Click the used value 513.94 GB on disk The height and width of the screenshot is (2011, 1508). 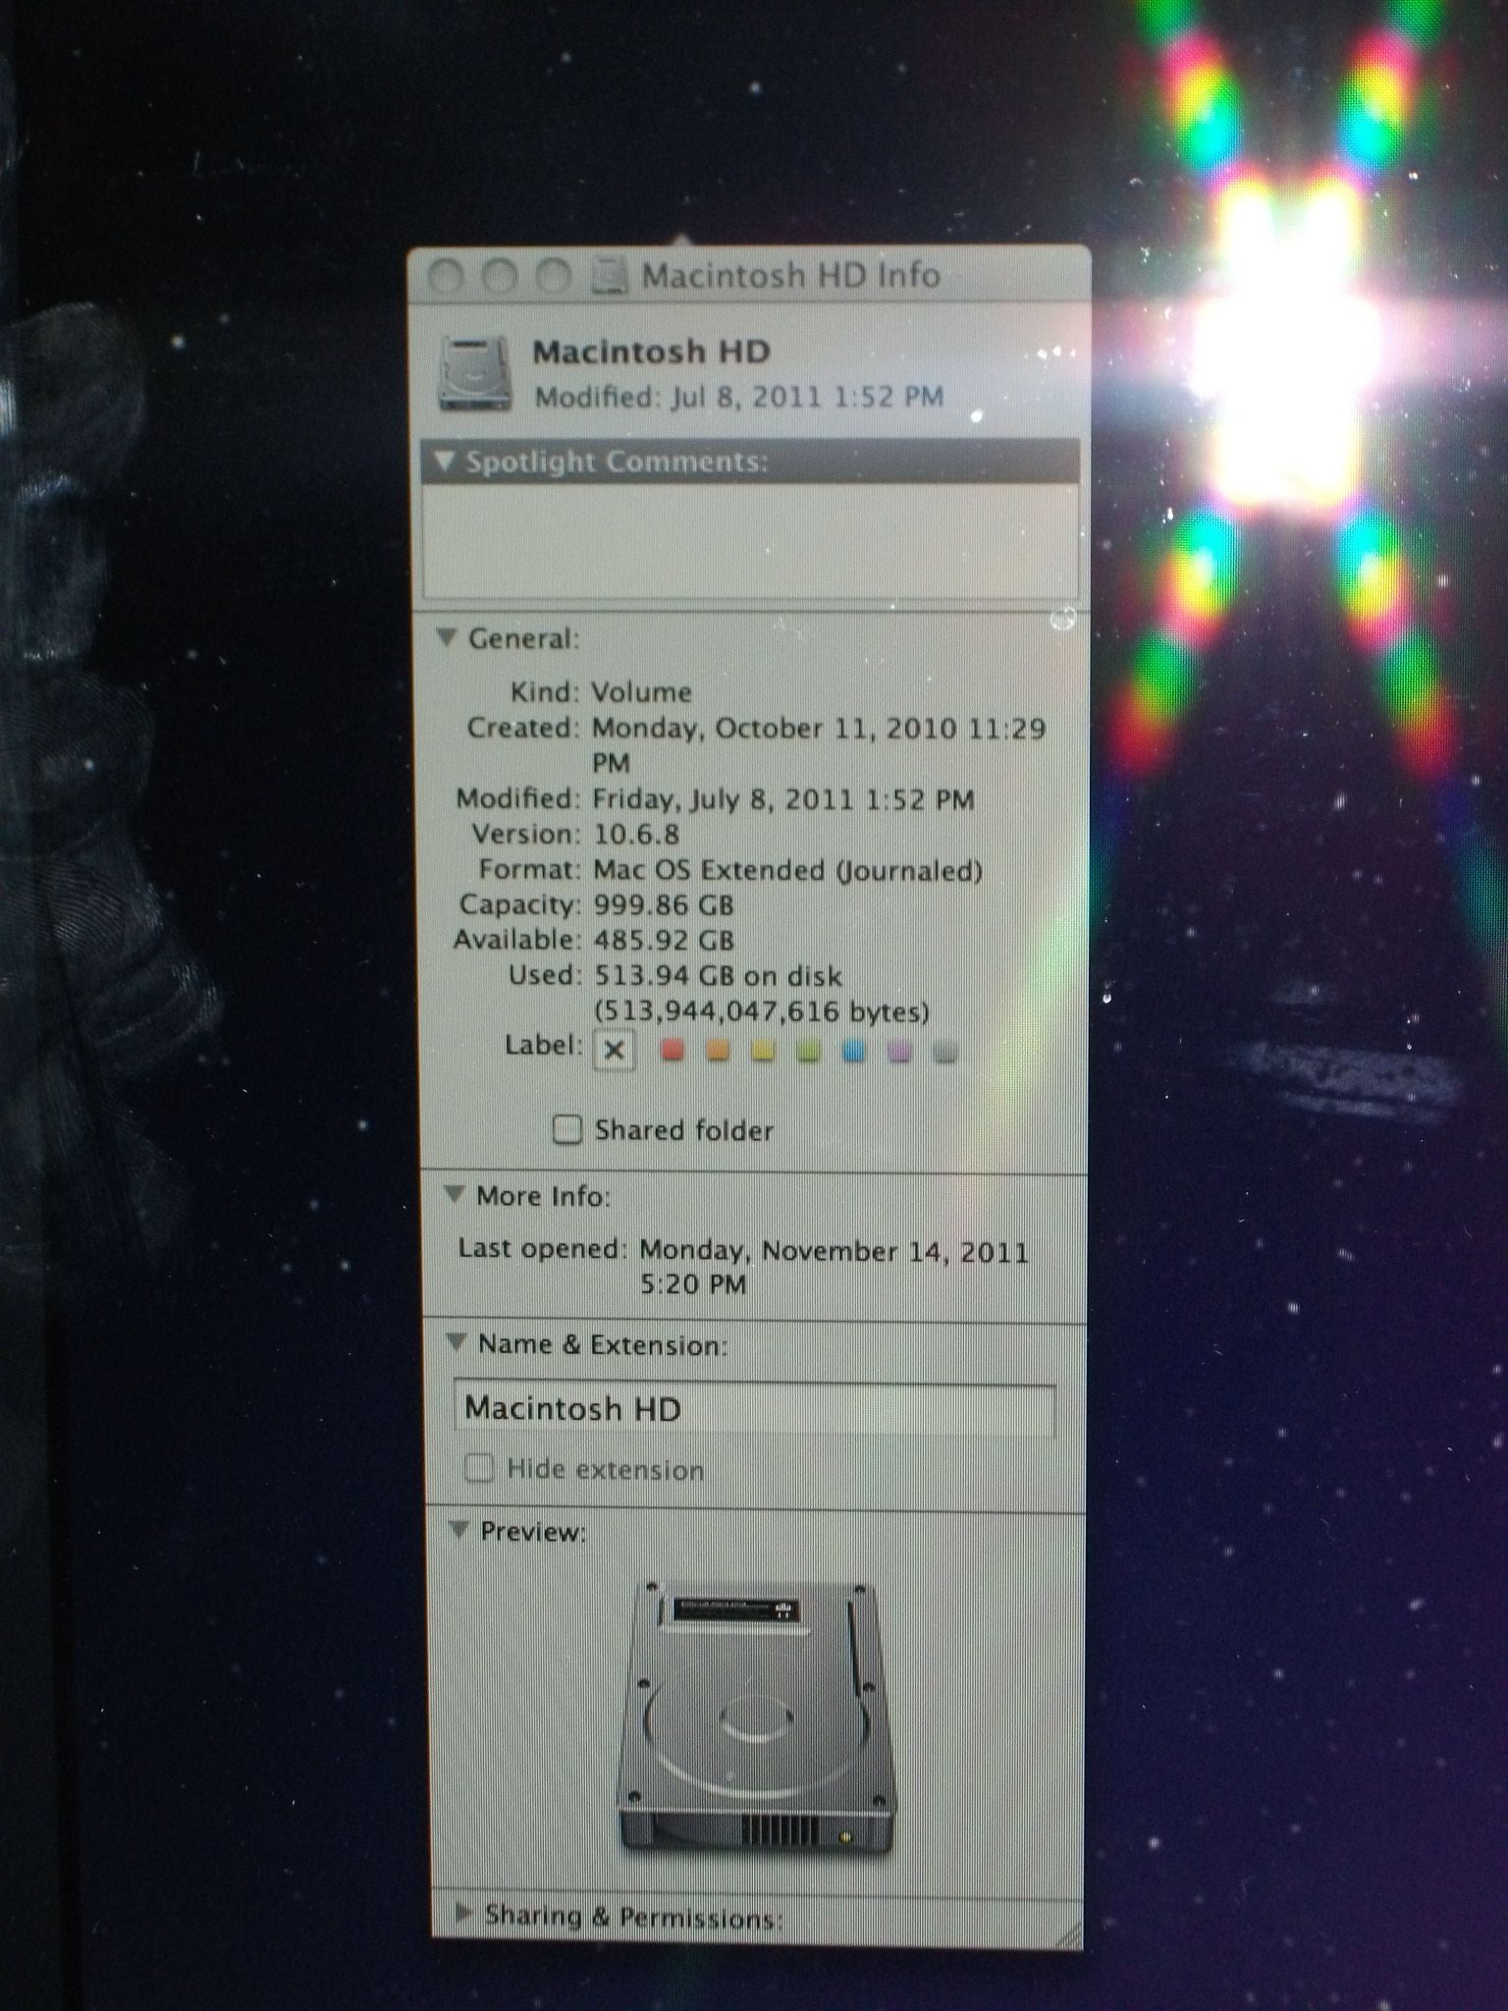[x=718, y=976]
